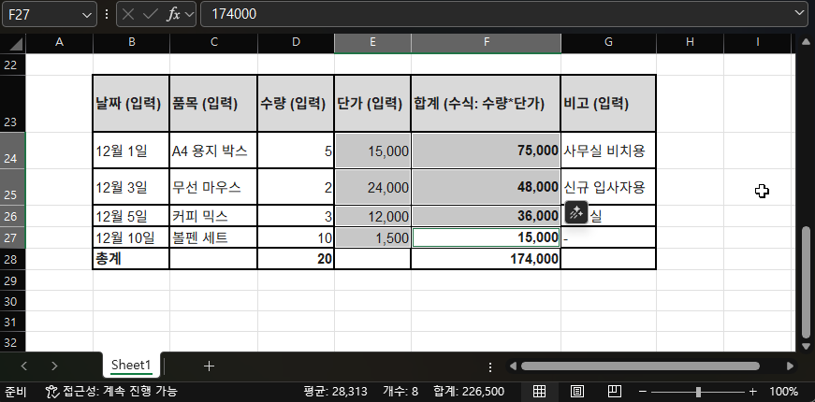Image resolution: width=815 pixels, height=402 pixels.
Task: Select the 36,000 total cell
Action: pyautogui.click(x=486, y=216)
